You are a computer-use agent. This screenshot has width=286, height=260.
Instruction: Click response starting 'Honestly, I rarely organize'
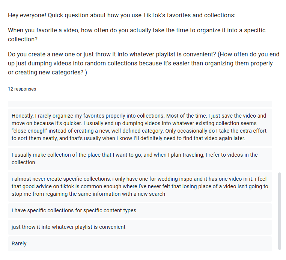[x=140, y=127]
